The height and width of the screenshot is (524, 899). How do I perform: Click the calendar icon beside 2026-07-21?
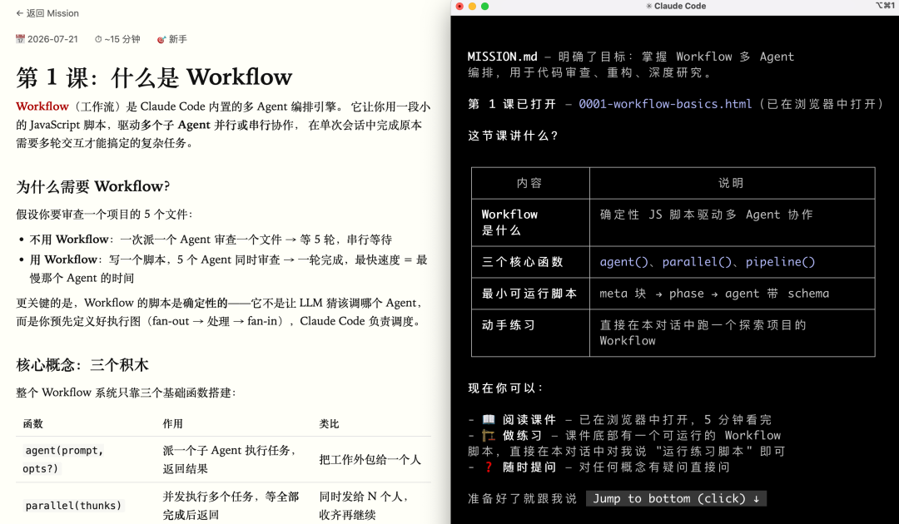pos(20,39)
